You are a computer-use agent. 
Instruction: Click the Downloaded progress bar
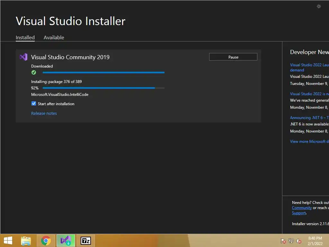(x=103, y=72)
